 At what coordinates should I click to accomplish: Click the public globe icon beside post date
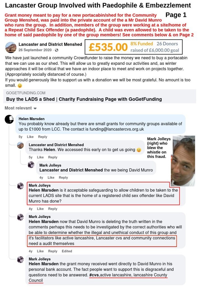57,50
